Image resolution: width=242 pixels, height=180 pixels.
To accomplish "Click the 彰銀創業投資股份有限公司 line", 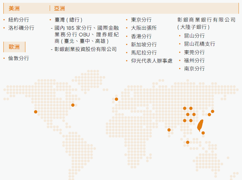I will tap(85, 49).
